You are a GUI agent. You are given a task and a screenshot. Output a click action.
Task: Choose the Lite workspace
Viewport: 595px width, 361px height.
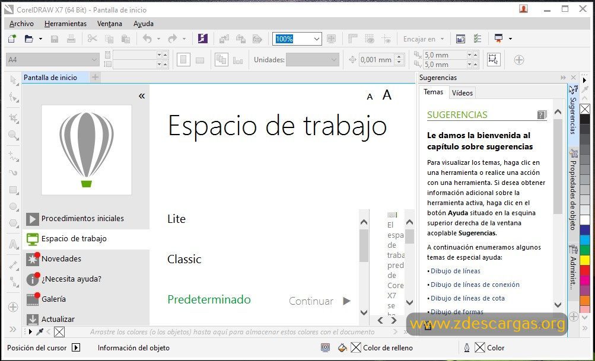click(176, 219)
